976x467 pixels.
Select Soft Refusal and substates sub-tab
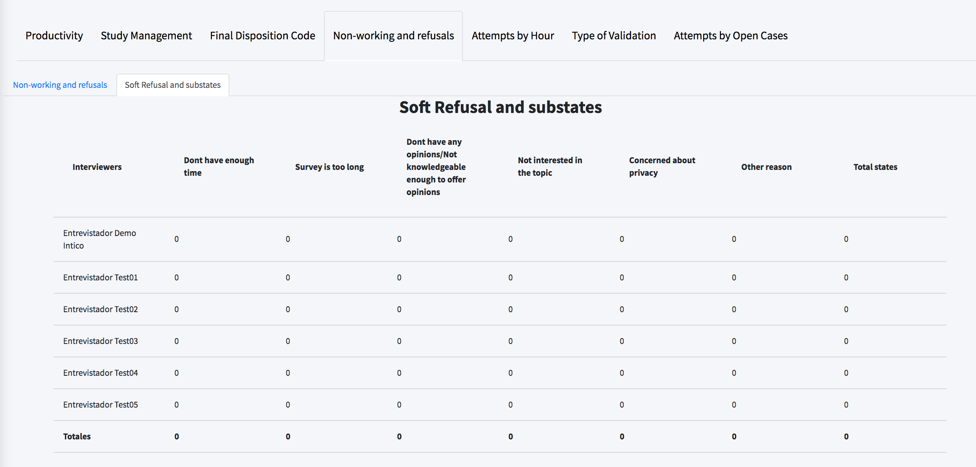click(x=172, y=85)
